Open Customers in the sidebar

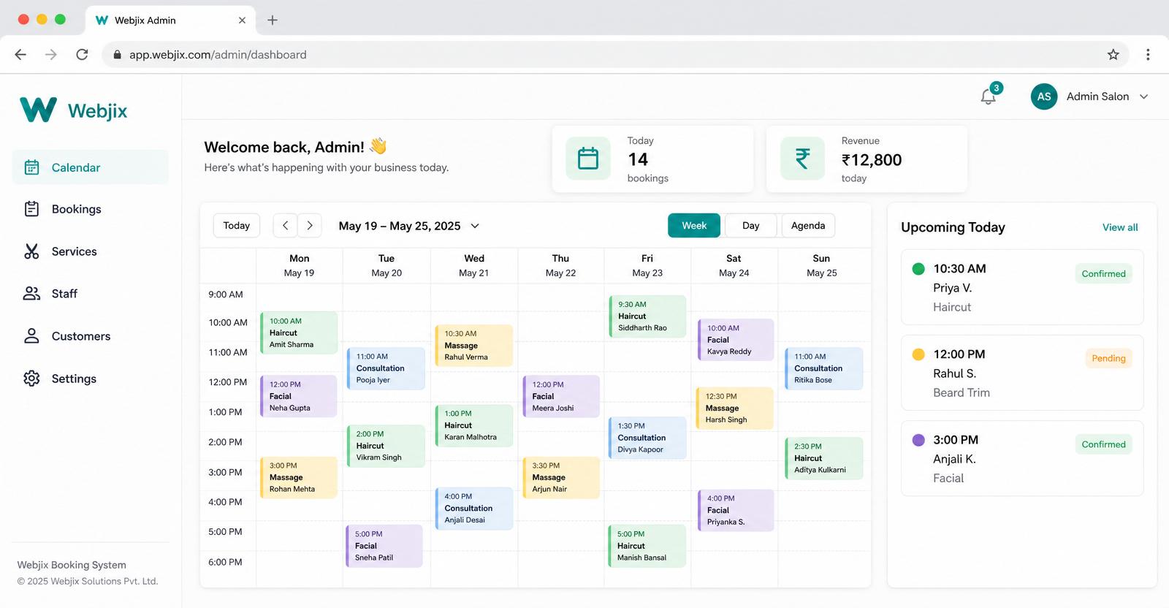click(x=91, y=336)
